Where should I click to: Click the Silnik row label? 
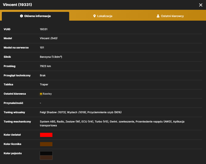7,57
